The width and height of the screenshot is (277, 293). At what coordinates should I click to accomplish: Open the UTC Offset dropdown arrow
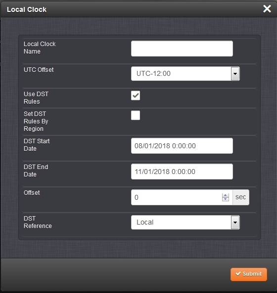235,74
